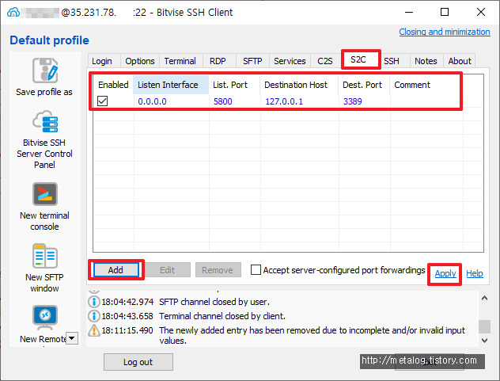Click info icon beside SFTP channel closed log
This screenshot has height=381, width=500.
(x=93, y=302)
